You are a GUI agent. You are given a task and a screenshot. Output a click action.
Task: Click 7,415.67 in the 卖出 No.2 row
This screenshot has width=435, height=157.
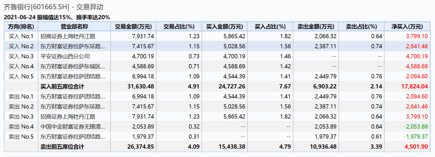[x=143, y=106]
